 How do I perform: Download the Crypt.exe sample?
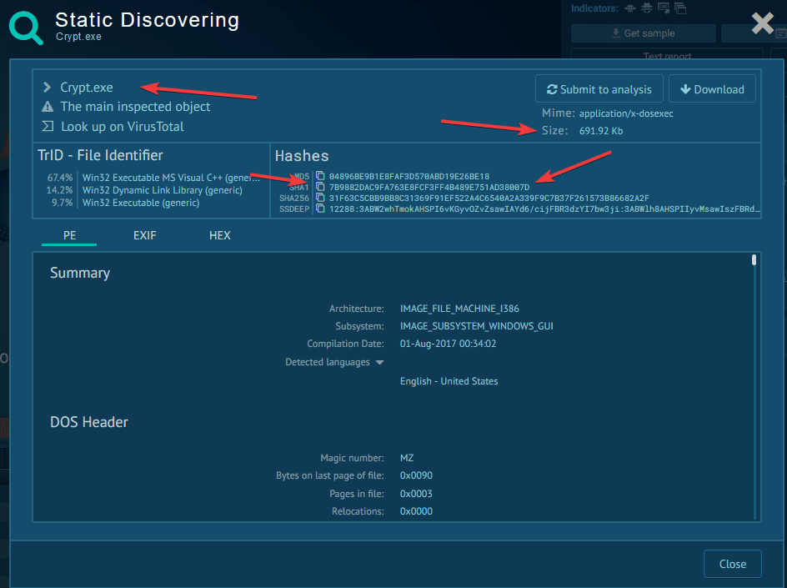coord(712,89)
